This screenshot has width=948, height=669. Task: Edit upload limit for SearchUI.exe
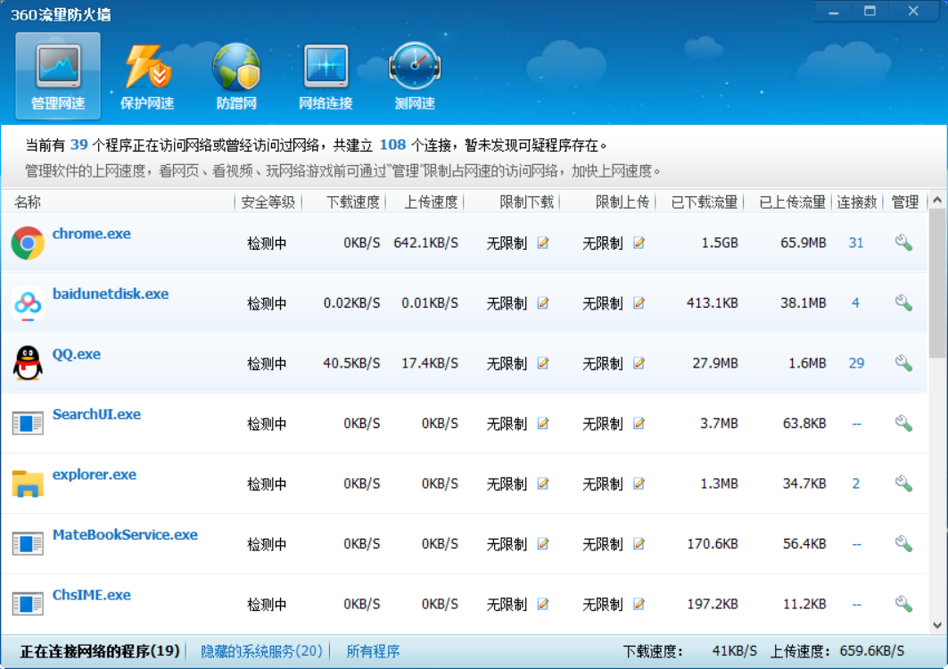click(639, 423)
